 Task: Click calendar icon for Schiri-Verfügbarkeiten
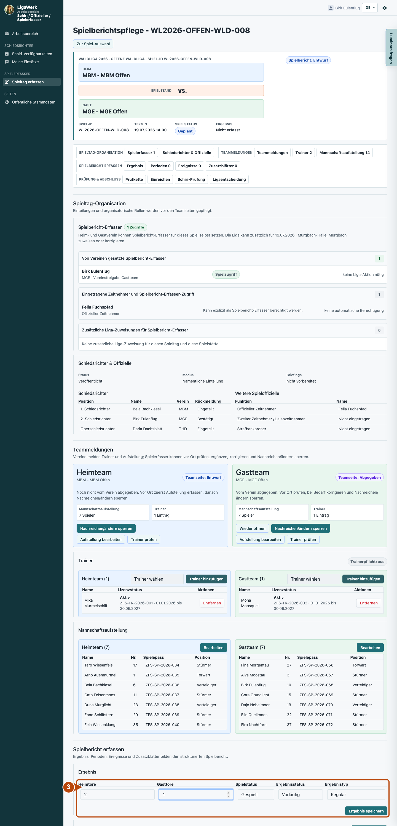pyautogui.click(x=7, y=54)
